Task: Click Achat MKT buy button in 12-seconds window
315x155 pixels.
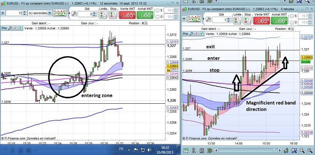Action: [x=145, y=15]
